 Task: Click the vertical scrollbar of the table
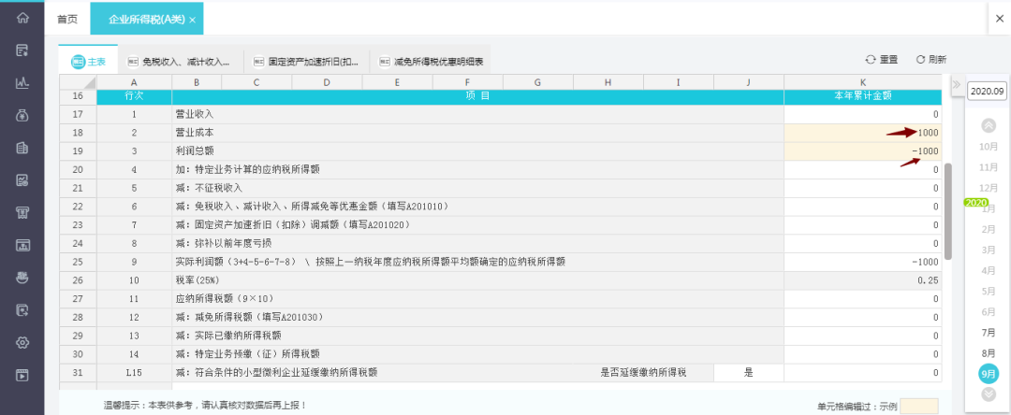[948, 210]
